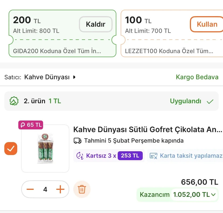Decrease quantity with the minus button
This screenshot has width=223, height=213.
tap(30, 189)
